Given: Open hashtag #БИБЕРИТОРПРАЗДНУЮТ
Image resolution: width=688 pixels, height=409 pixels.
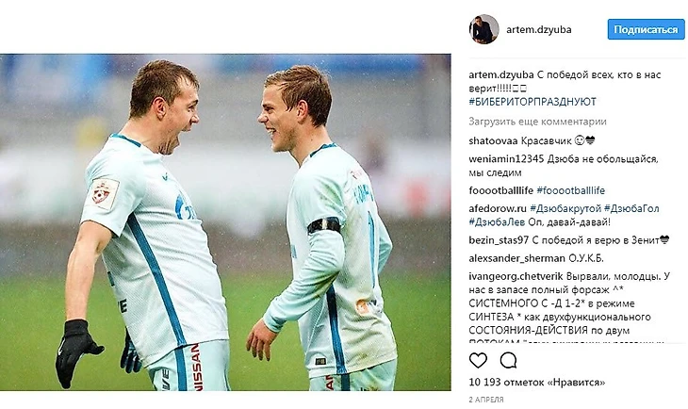Looking at the screenshot, I should 532,102.
